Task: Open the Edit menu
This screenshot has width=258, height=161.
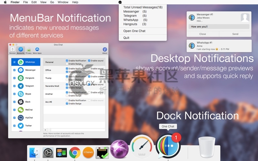Action: point(34,2)
